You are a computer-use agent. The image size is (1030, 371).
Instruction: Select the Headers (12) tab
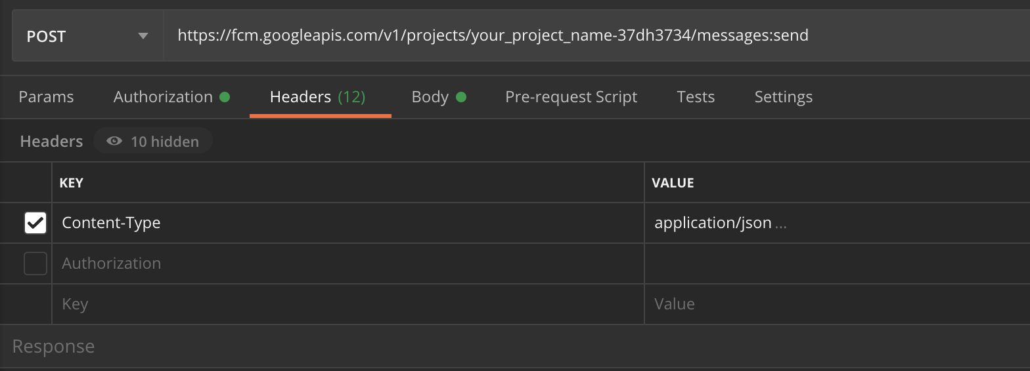click(x=318, y=97)
